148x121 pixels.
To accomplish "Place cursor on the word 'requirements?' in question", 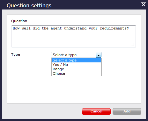I will click(x=114, y=29).
